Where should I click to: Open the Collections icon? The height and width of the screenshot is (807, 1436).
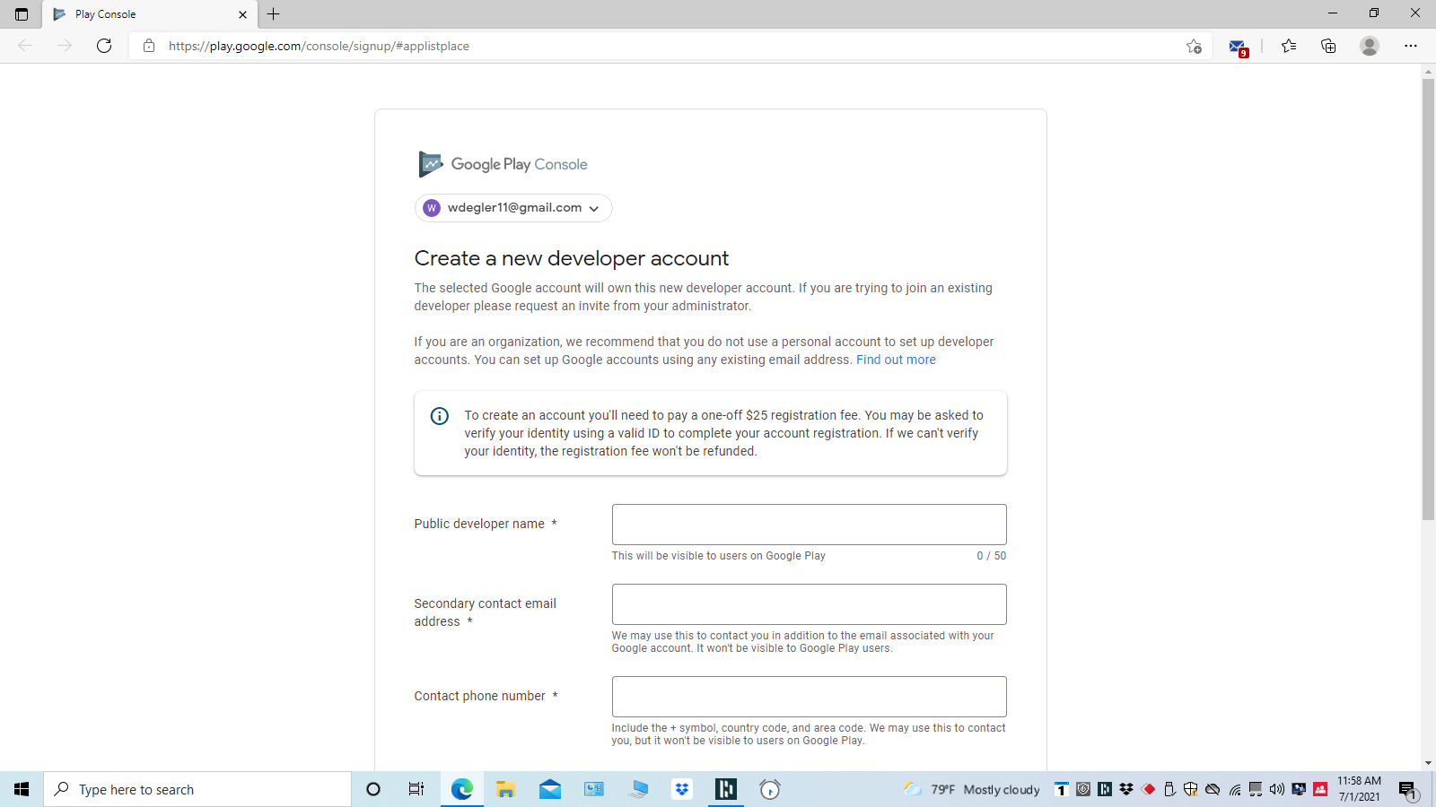pos(1328,46)
